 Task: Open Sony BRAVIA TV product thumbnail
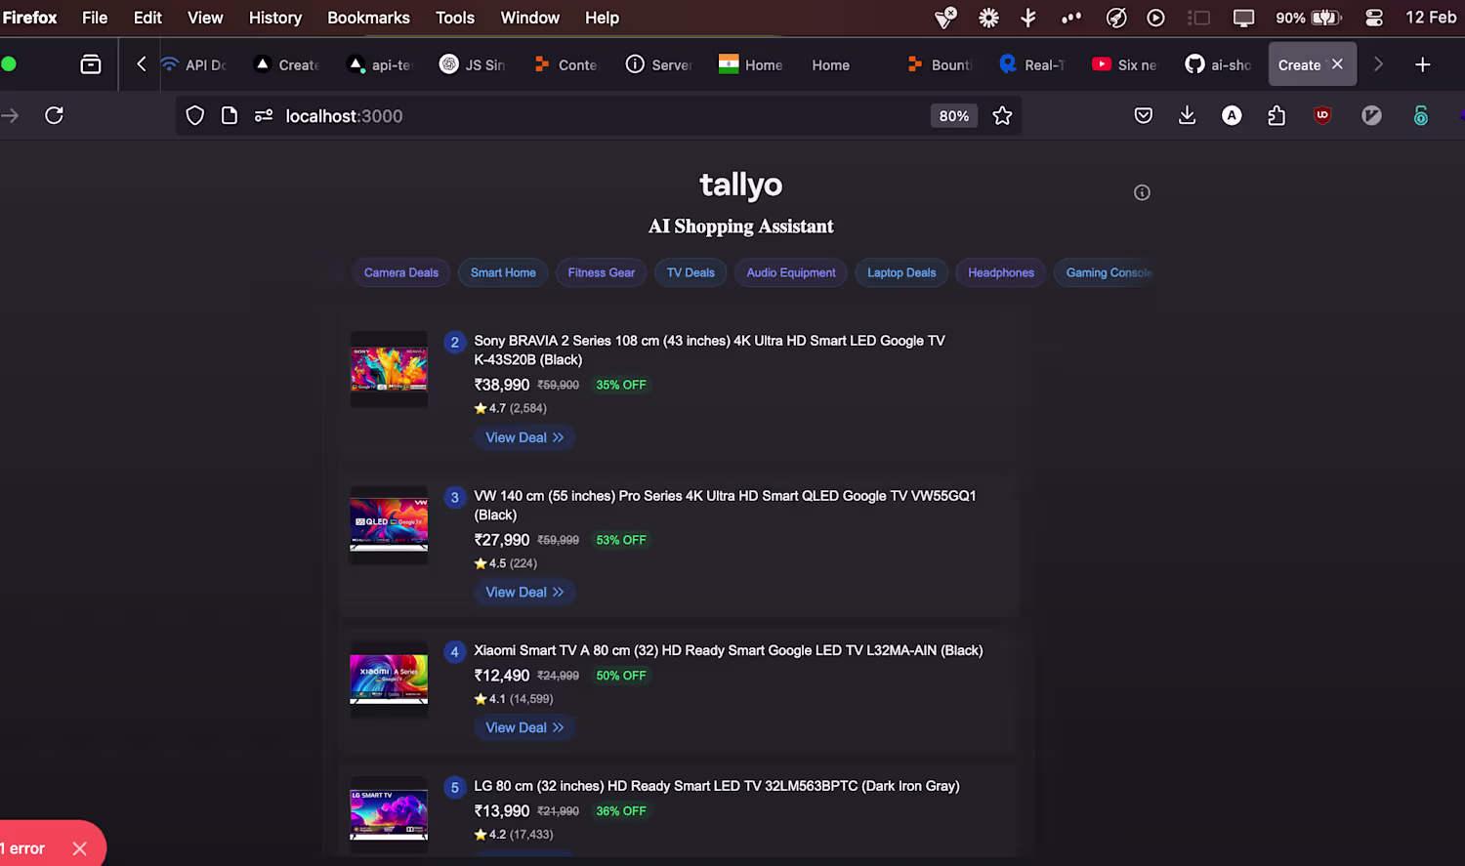(389, 369)
